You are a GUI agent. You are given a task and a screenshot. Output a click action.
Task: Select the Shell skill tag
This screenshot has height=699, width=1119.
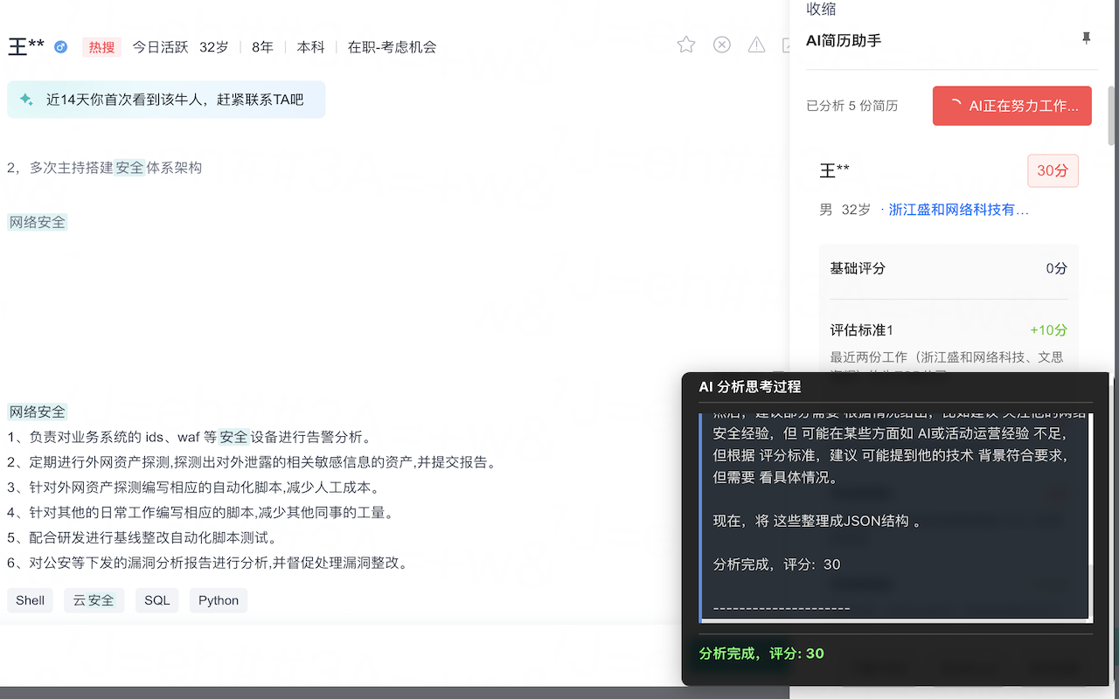[x=29, y=600]
